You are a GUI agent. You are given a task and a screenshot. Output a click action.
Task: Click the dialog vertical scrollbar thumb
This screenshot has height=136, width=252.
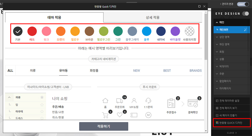(206, 37)
